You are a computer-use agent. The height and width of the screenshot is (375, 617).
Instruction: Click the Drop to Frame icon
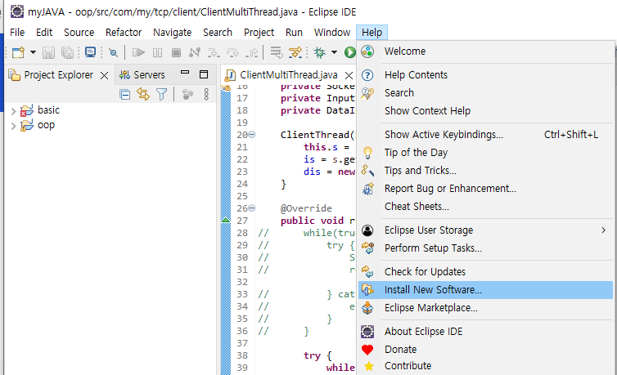point(277,52)
